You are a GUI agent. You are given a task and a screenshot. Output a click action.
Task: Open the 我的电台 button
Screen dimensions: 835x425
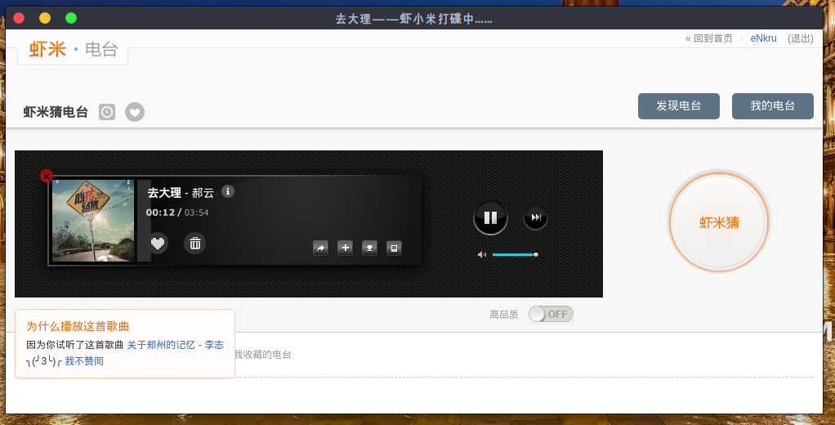tap(773, 106)
